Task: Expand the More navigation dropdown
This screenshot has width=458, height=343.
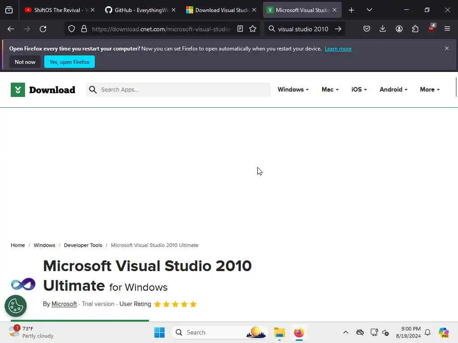Action: pos(430,89)
